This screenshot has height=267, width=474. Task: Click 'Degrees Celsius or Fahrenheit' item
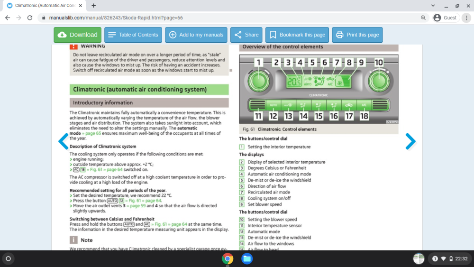(277, 168)
